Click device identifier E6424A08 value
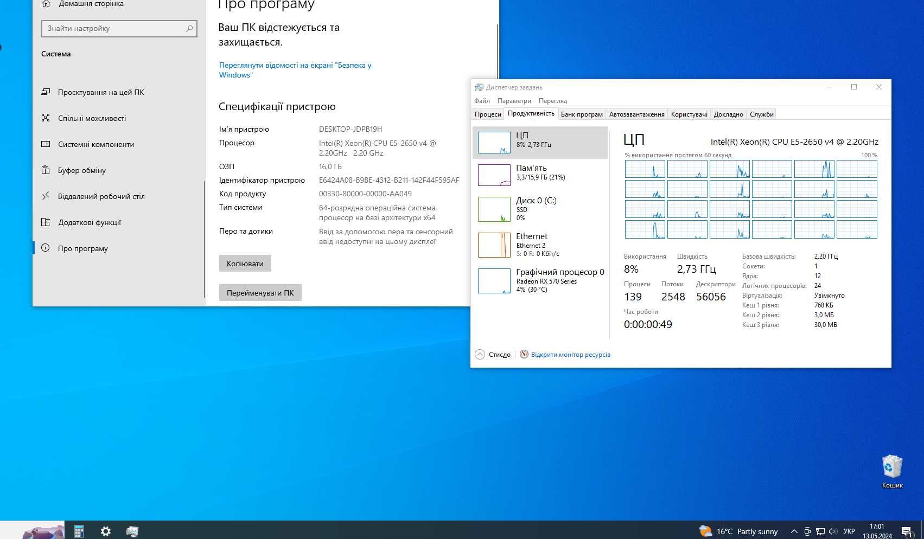924x539 pixels. click(388, 180)
